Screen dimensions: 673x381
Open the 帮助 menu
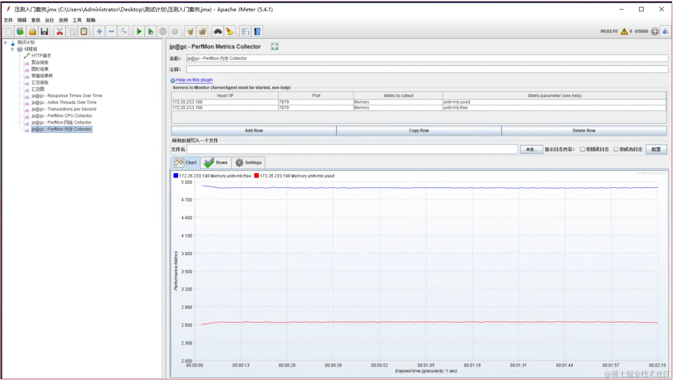(x=91, y=20)
